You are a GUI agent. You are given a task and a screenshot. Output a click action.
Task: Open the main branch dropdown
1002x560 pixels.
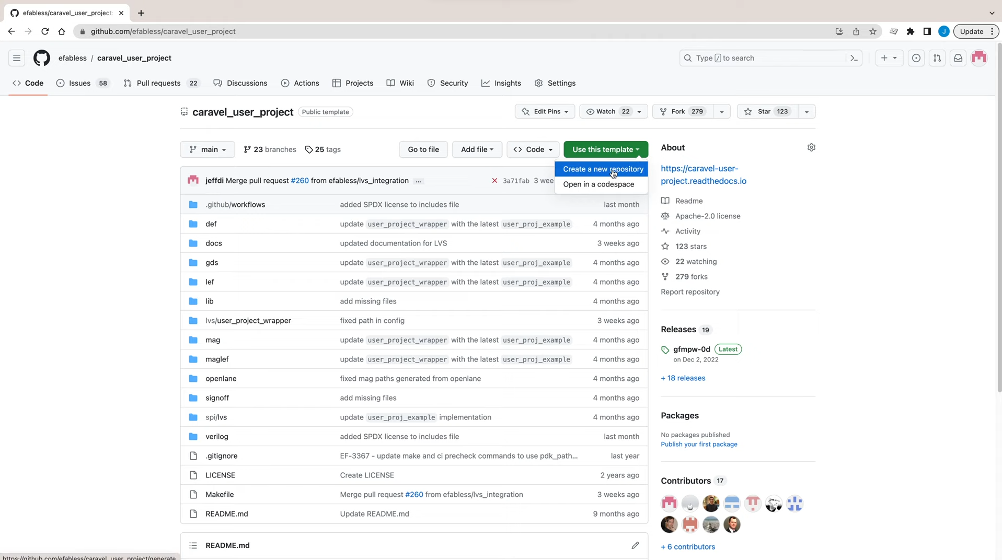point(208,149)
